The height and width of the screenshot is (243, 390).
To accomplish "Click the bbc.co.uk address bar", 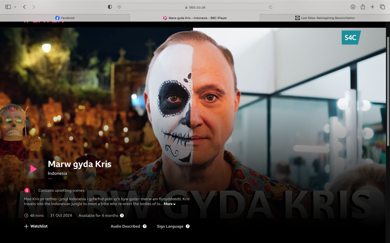I will (195, 7).
